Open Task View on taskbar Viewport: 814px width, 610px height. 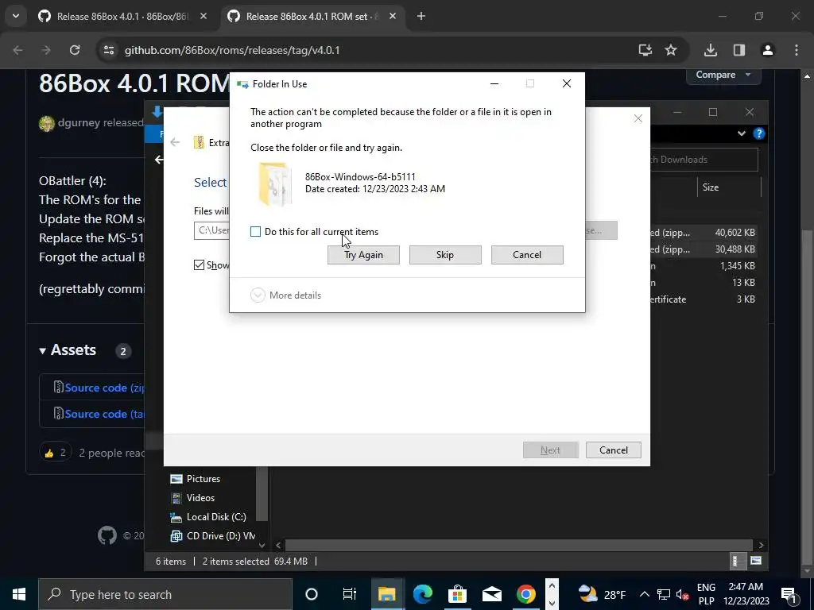pyautogui.click(x=350, y=594)
